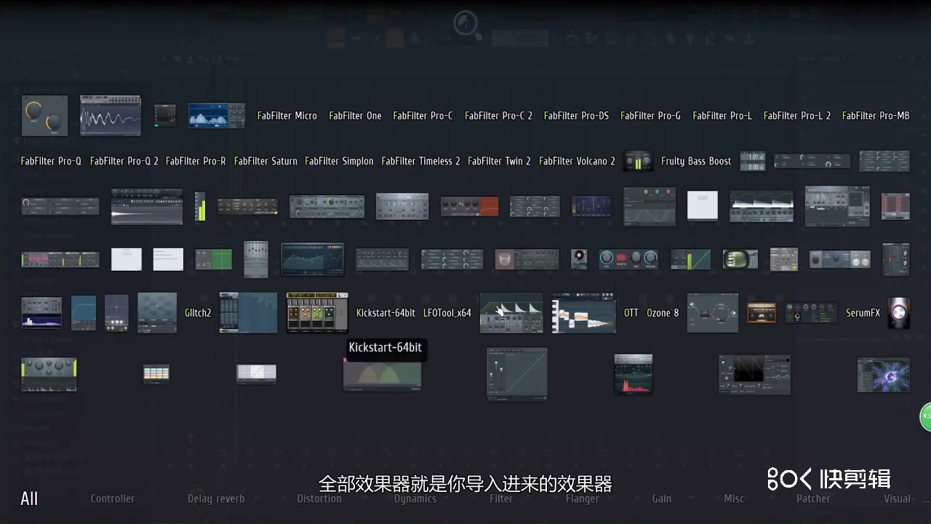Open diagonal line with faders plugin thumbnail

517,375
